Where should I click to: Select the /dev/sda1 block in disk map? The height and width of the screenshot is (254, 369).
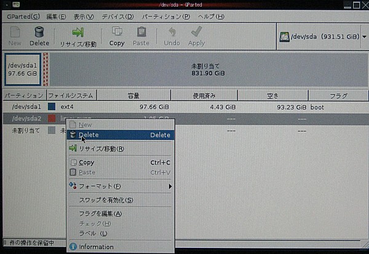click(x=23, y=69)
